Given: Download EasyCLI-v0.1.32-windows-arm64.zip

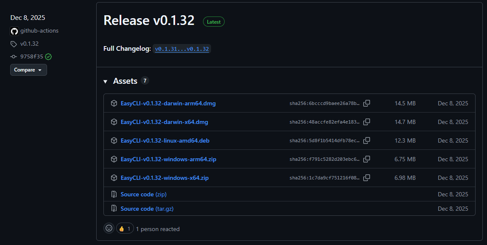Looking at the screenshot, I should pos(168,159).
